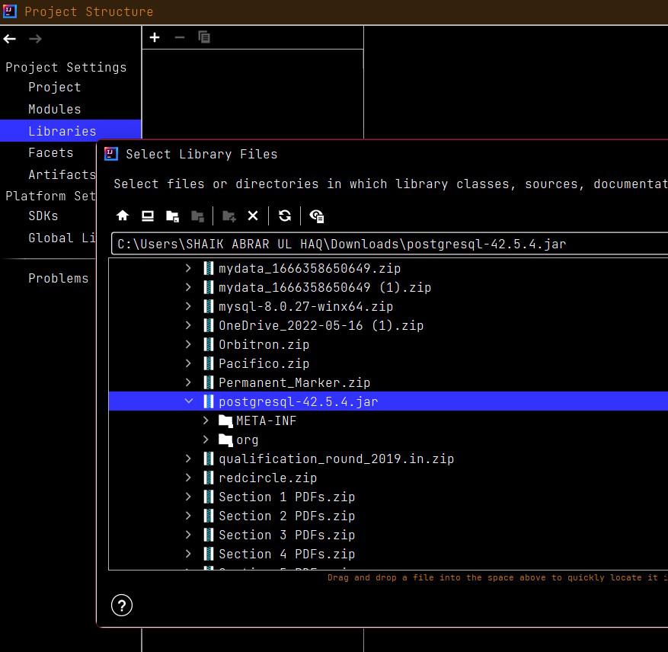Expand the META-INF folder

206,420
